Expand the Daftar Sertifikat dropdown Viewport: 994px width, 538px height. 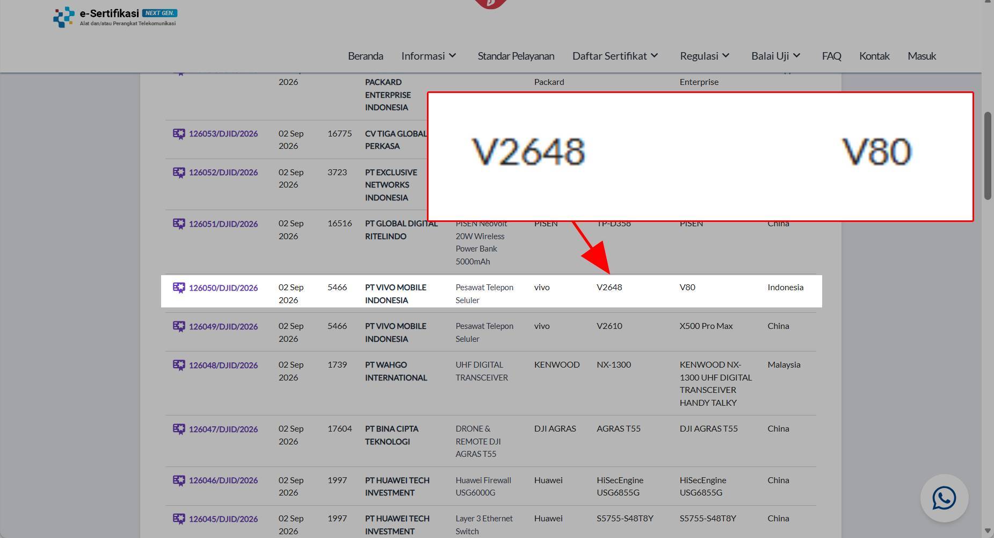(615, 56)
